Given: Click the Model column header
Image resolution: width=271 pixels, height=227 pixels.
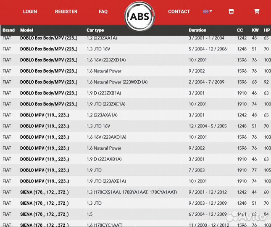Looking at the screenshot, I should coord(26,30).
